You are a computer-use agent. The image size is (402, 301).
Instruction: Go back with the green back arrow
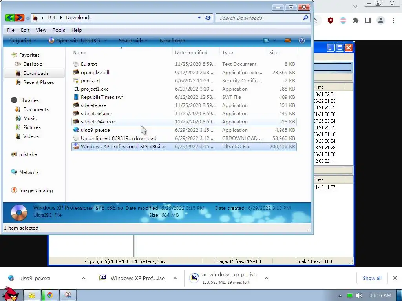pyautogui.click(x=9, y=18)
